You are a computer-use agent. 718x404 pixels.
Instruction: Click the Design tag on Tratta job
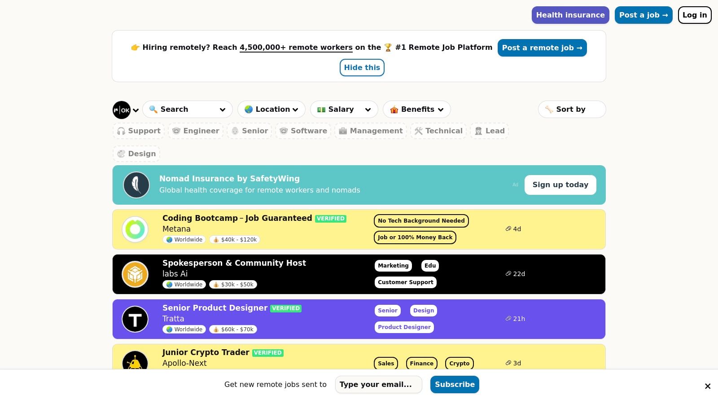(x=424, y=311)
